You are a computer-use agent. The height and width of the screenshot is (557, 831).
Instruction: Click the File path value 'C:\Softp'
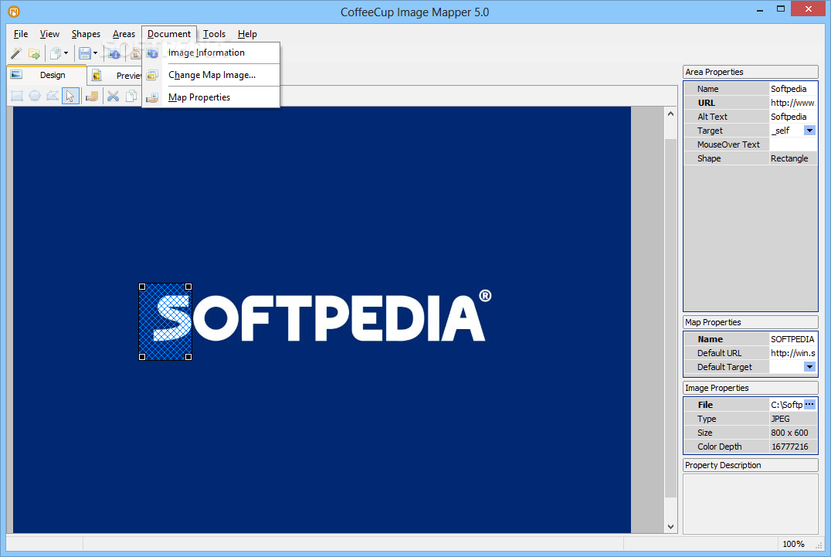pyautogui.click(x=786, y=405)
